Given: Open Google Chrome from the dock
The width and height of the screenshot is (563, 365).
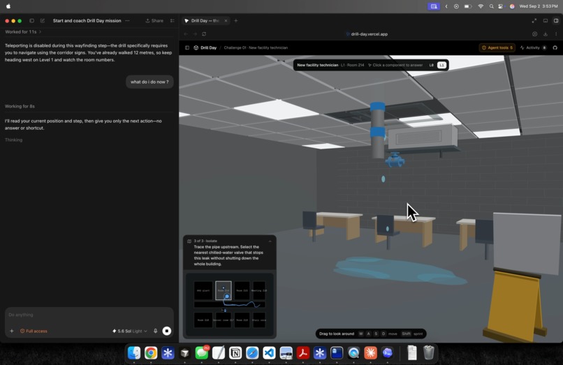Looking at the screenshot, I should (x=151, y=353).
